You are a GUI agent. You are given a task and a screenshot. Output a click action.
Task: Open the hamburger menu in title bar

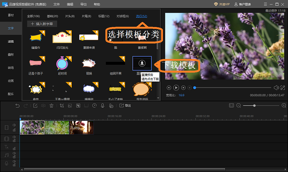point(265,4)
